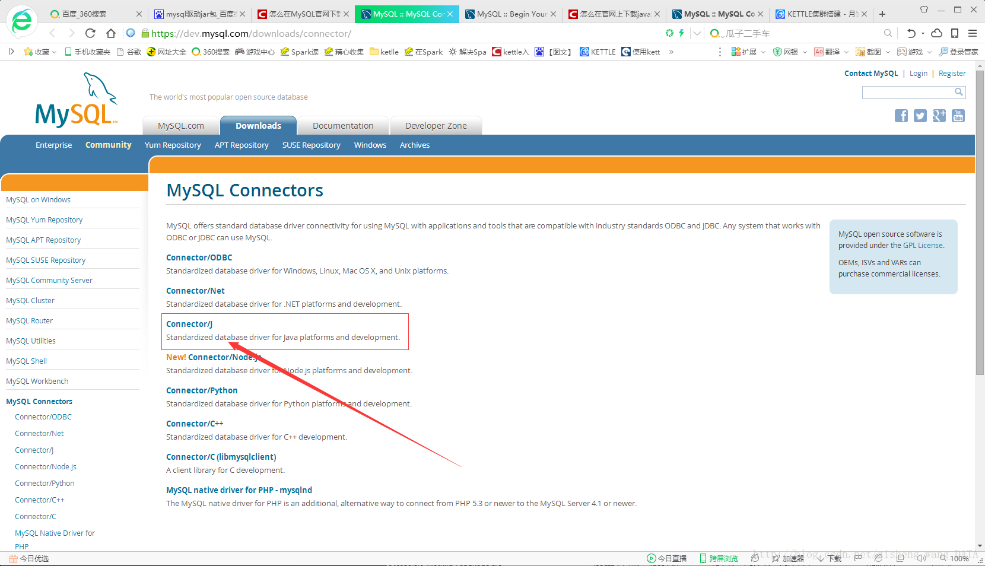Click the green padlock in address bar
Screen dimensions: 985x566
145,33
